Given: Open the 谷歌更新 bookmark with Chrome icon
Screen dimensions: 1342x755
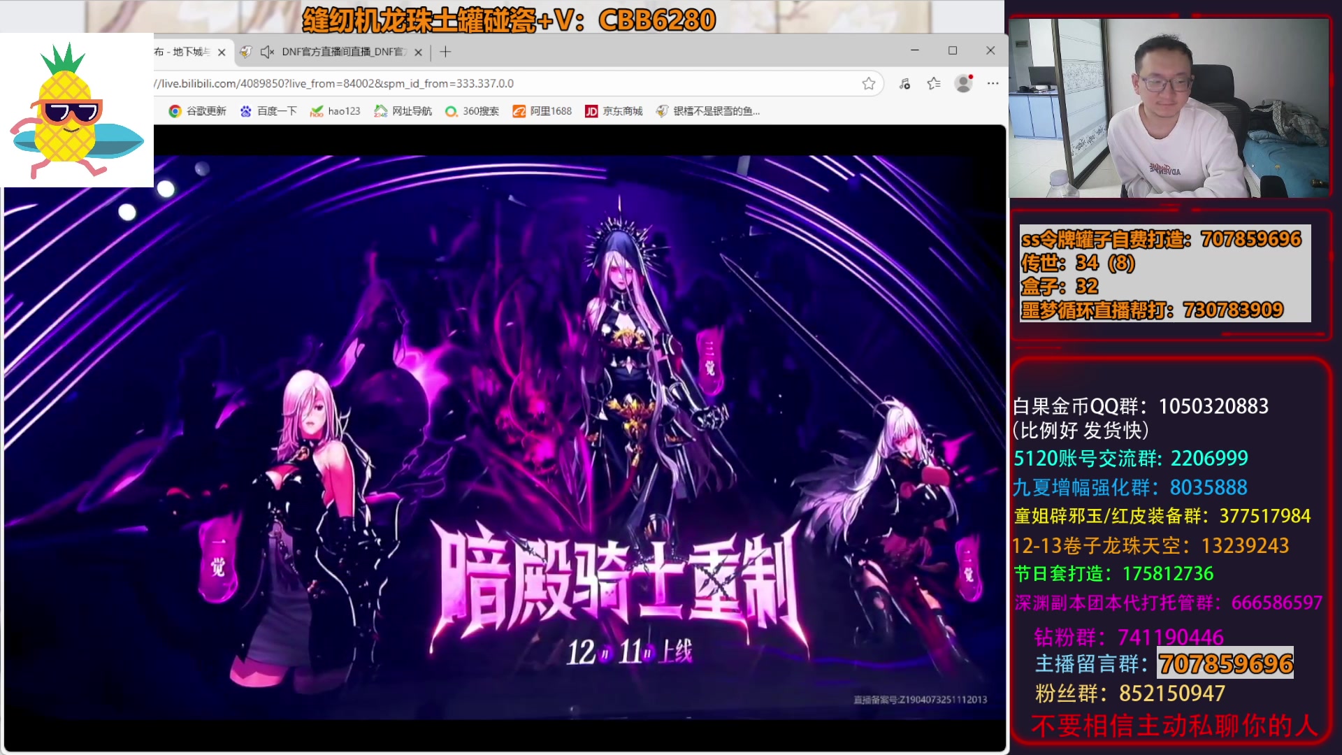Looking at the screenshot, I should pos(198,110).
